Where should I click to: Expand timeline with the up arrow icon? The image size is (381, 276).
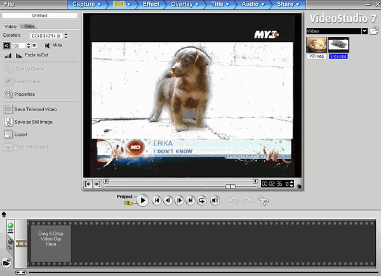pos(4,214)
